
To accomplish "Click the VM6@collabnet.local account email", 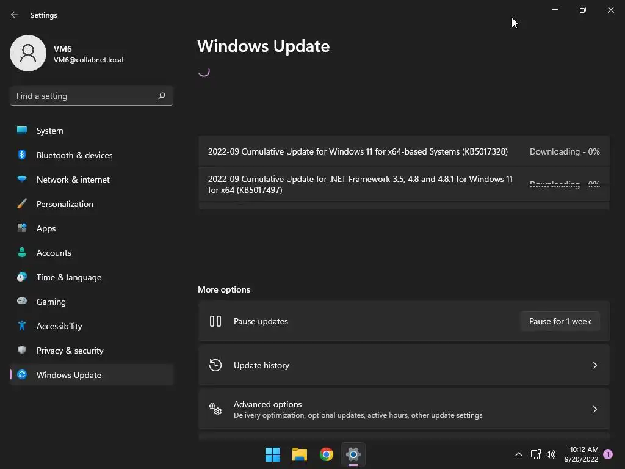I will click(x=89, y=60).
